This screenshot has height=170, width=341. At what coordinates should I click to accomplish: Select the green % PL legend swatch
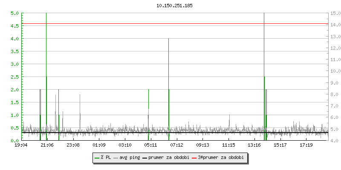click(x=97, y=158)
